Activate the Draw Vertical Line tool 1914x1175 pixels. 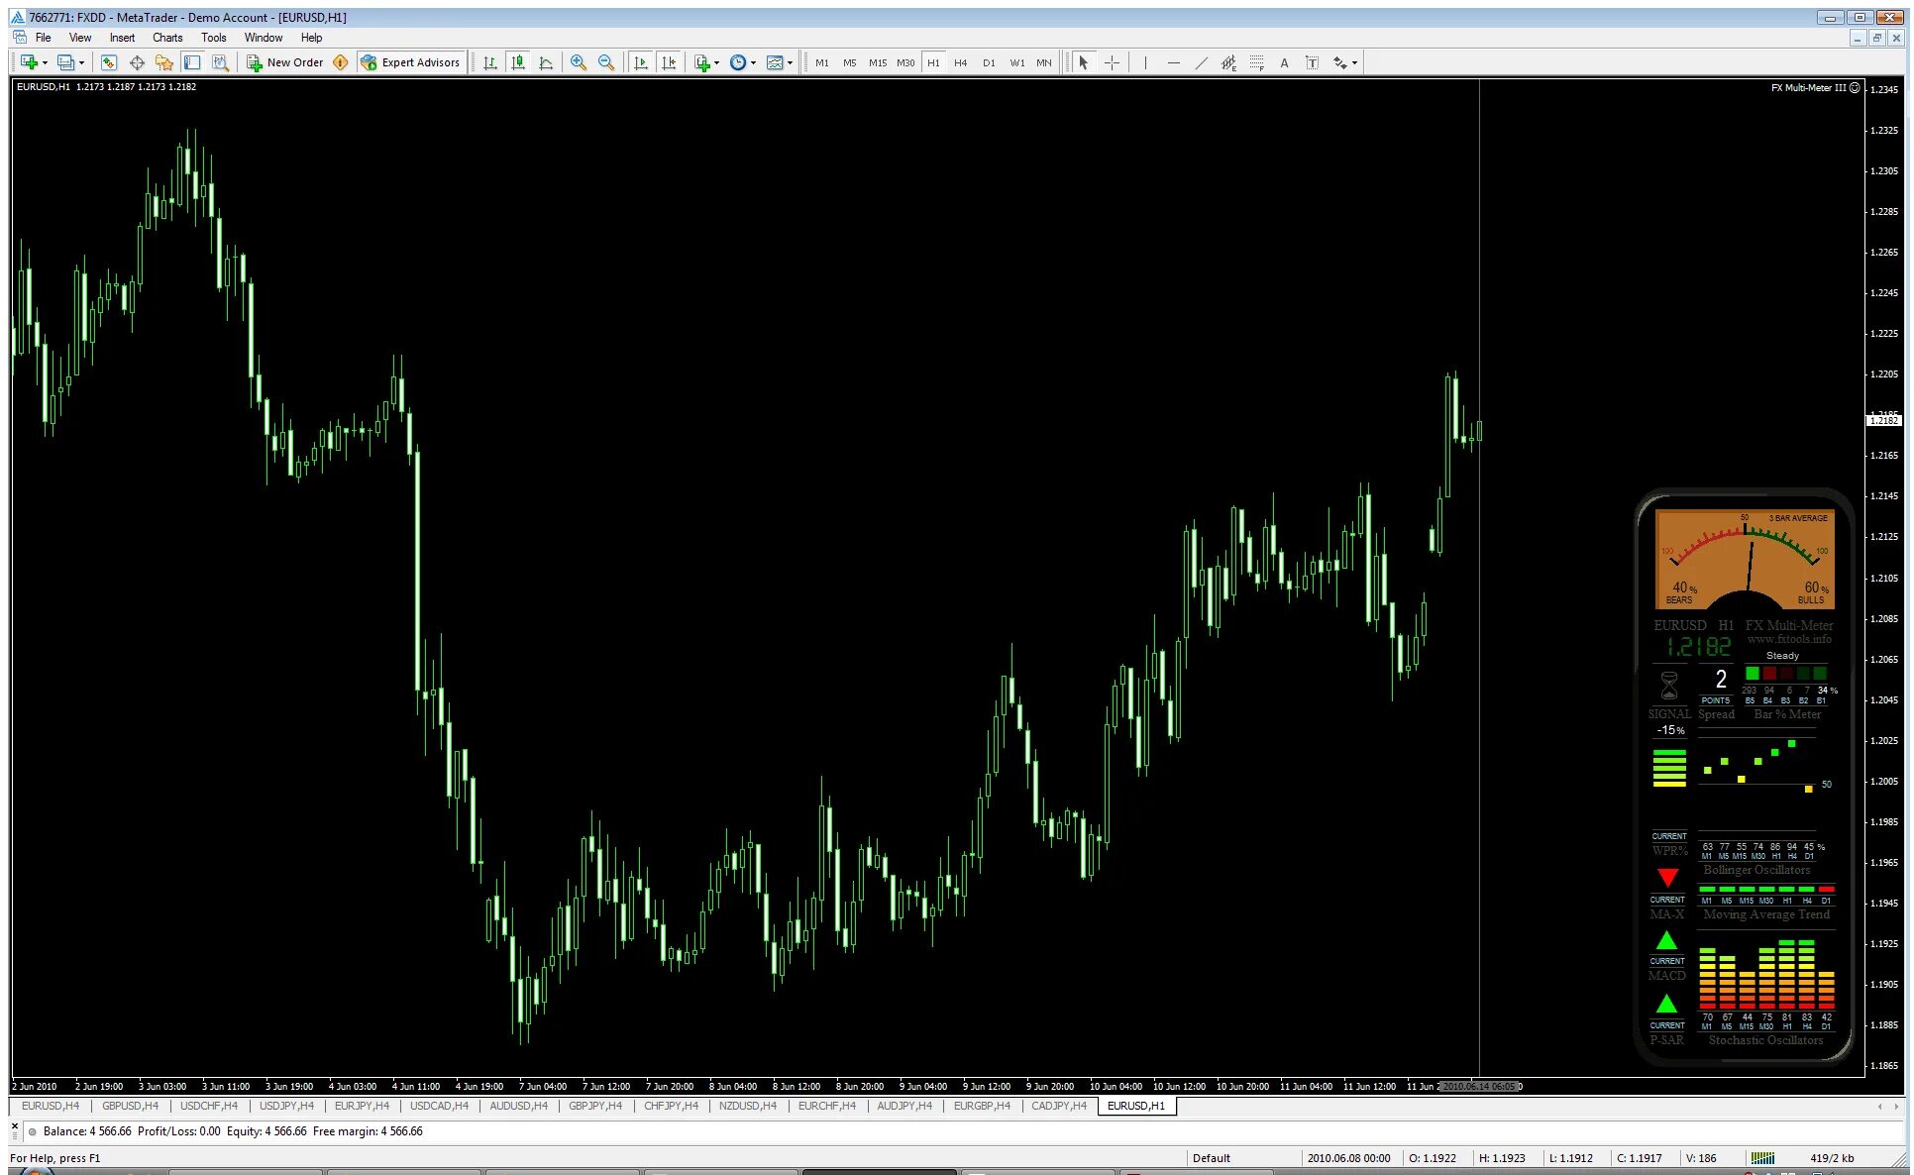click(x=1145, y=62)
